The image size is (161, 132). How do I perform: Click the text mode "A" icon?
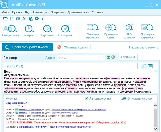pyautogui.click(x=144, y=66)
